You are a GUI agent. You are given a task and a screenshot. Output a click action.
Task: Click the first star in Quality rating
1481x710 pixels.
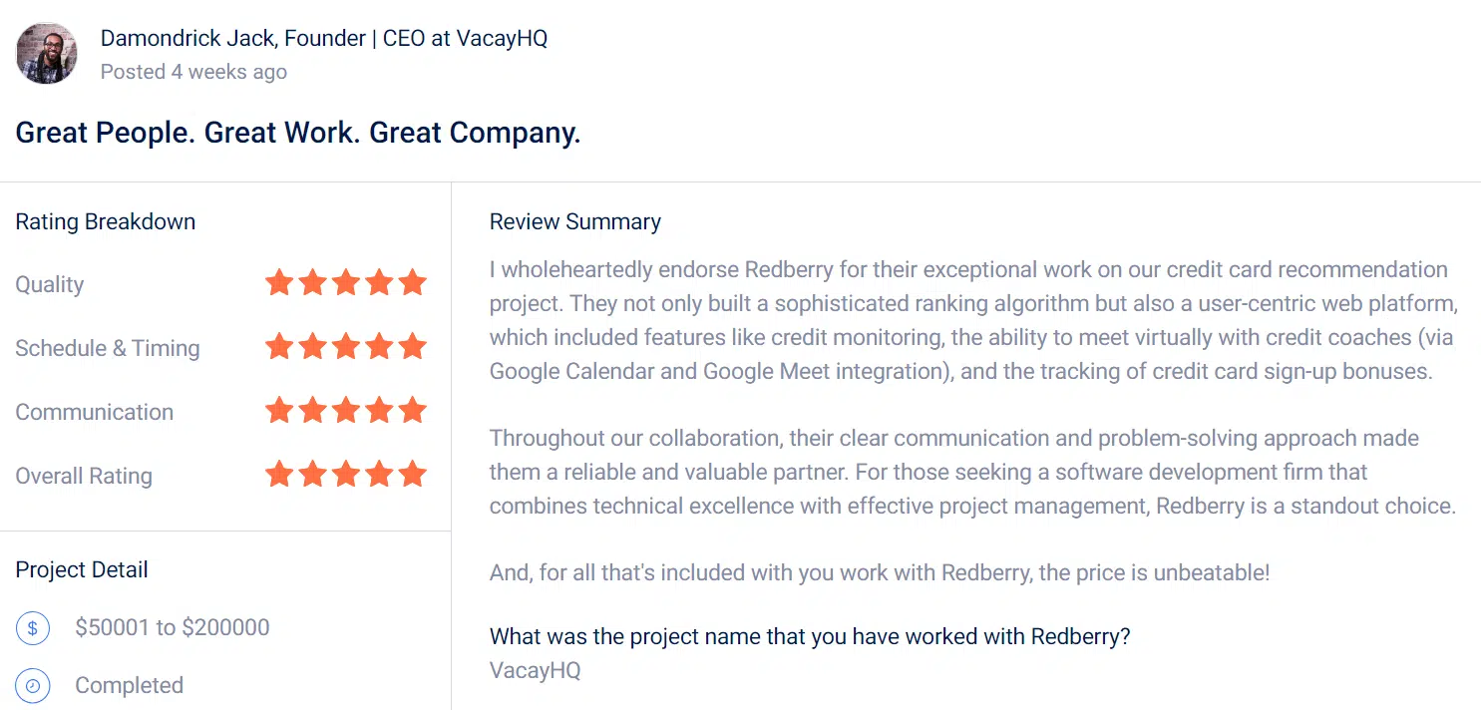tap(279, 283)
